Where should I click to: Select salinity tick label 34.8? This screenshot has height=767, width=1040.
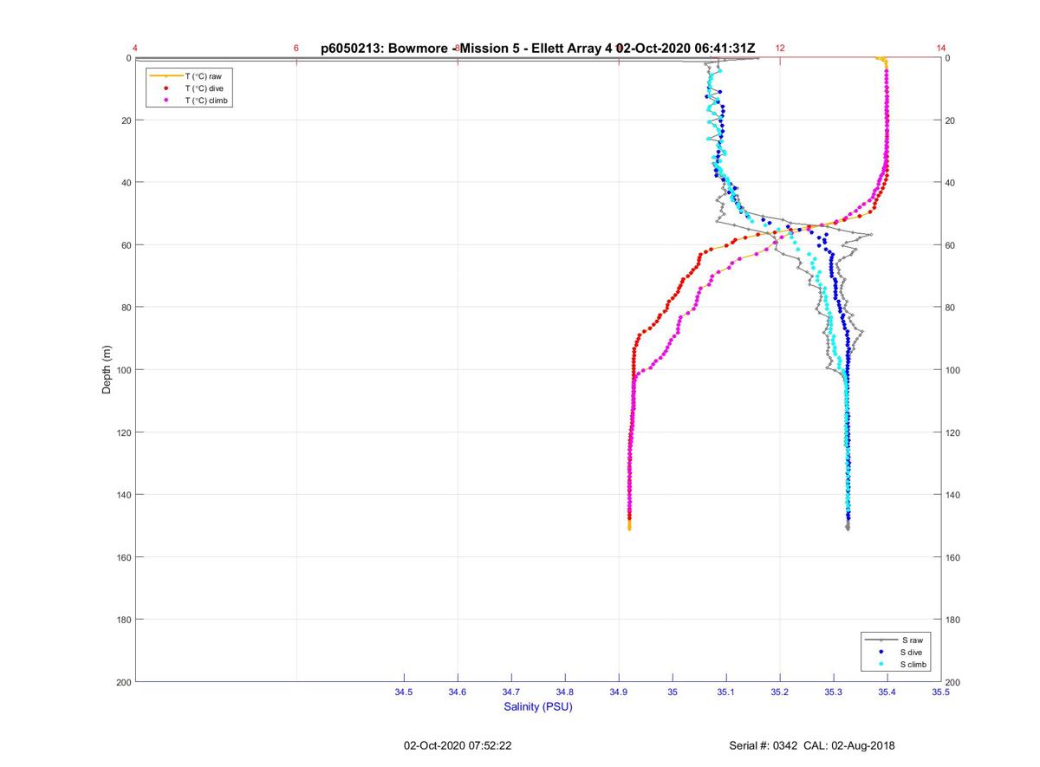tap(565, 692)
